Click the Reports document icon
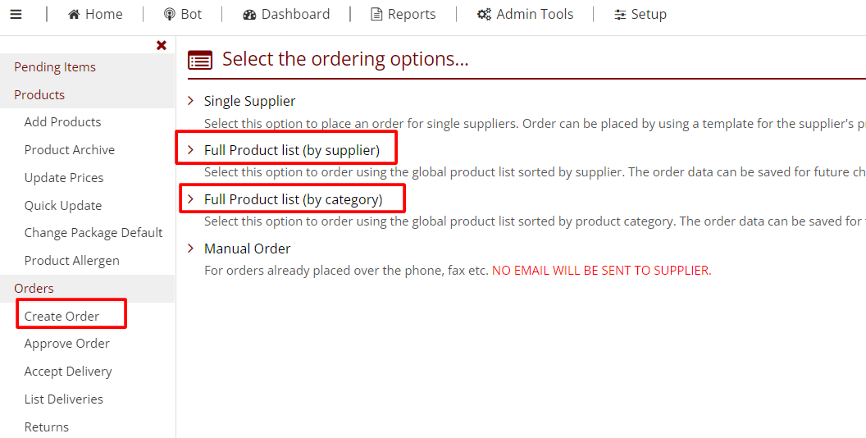Viewport: 866px width, 438px height. coord(376,15)
